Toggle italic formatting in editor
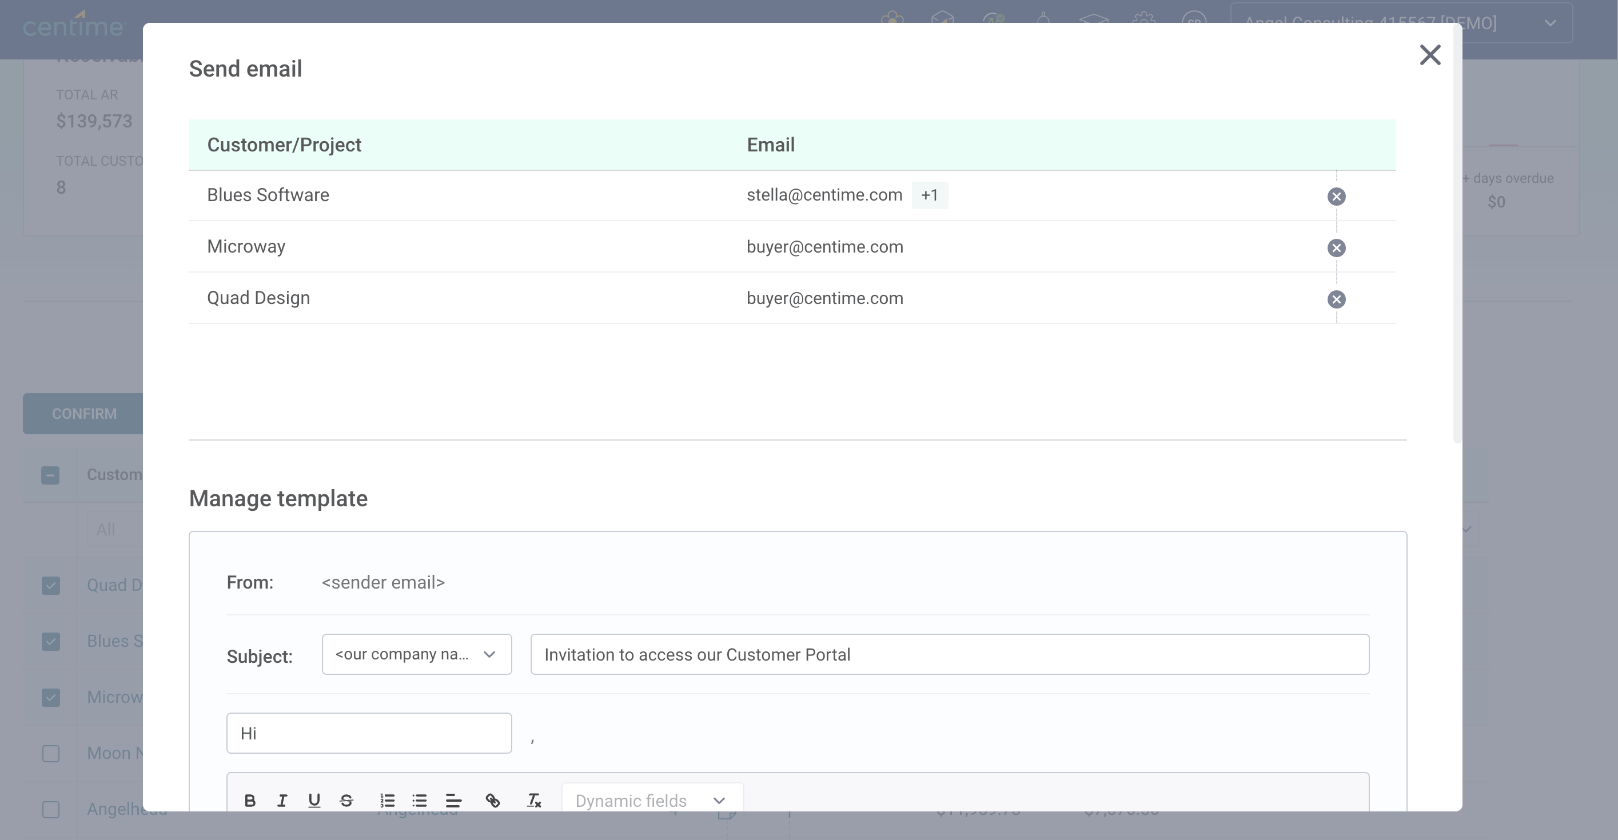This screenshot has height=840, width=1618. point(282,801)
